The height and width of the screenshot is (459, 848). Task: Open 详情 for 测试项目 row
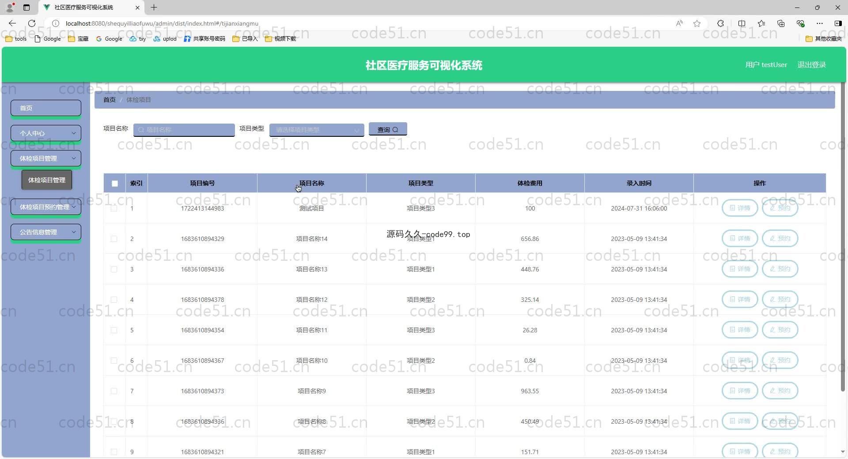[x=740, y=208]
